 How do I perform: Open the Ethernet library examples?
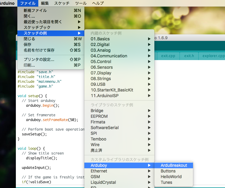(119, 171)
